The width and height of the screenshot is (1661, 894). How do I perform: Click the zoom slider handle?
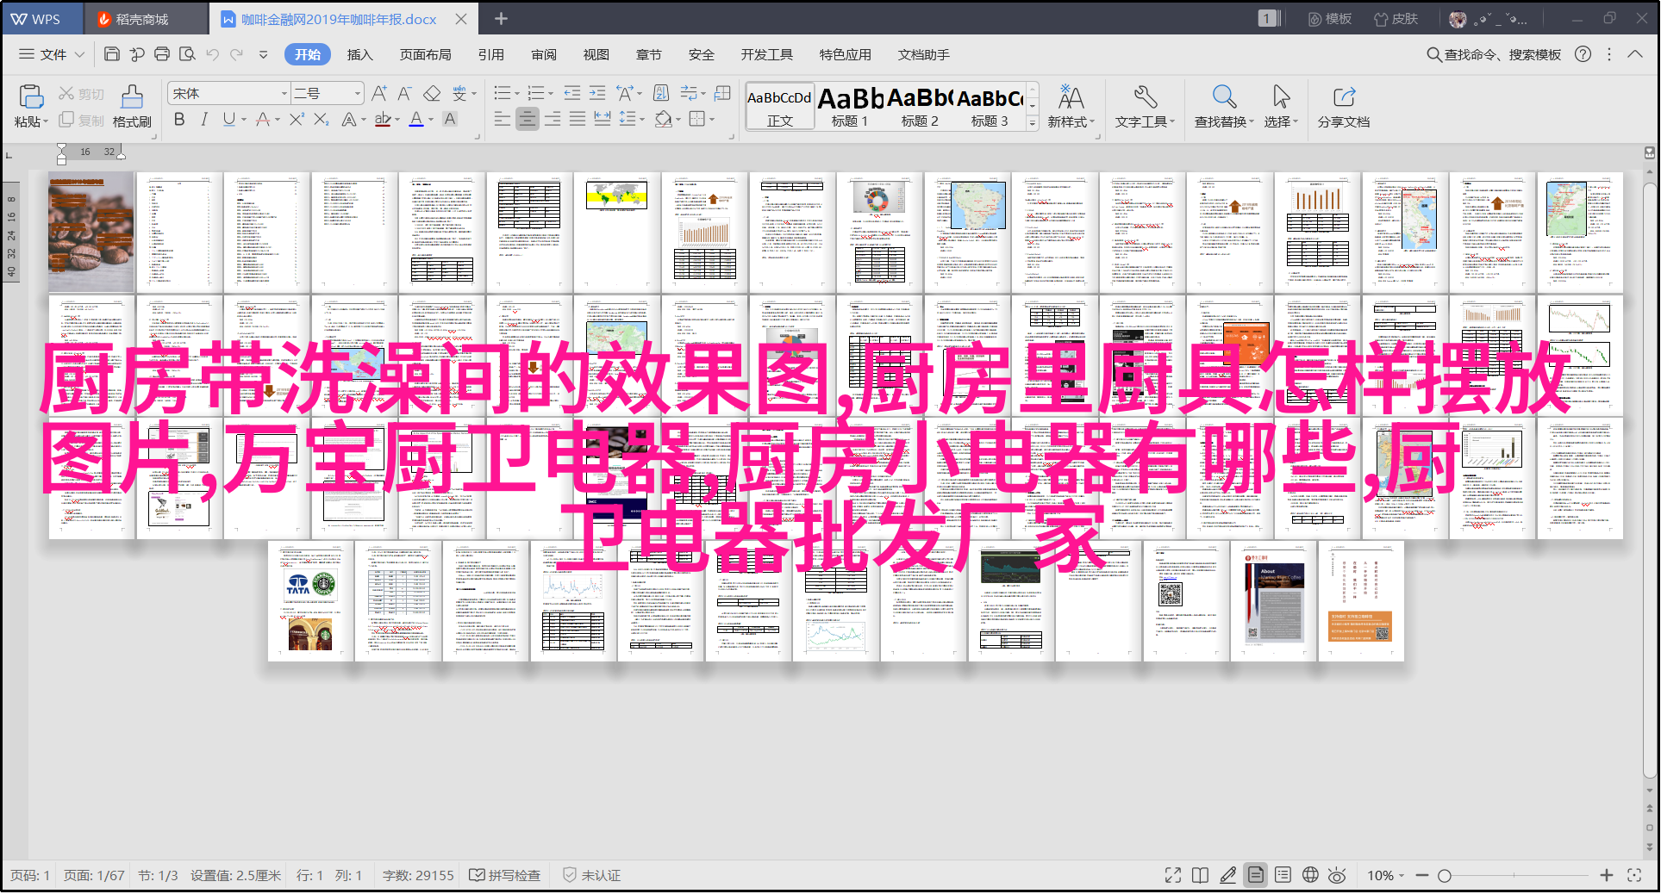coord(1445,875)
